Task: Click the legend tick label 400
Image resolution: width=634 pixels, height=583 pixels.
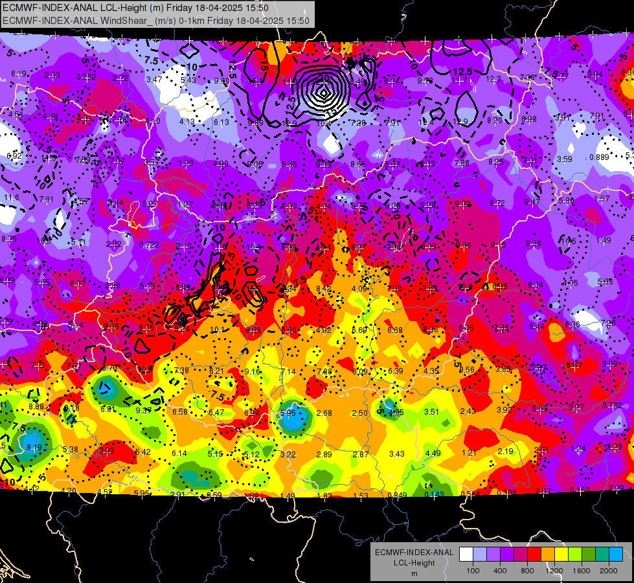Action: pyautogui.click(x=500, y=571)
